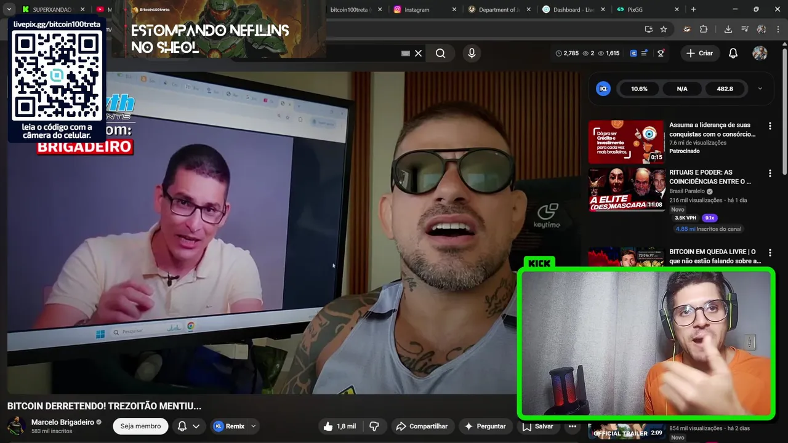Dislike the video

[x=374, y=426]
